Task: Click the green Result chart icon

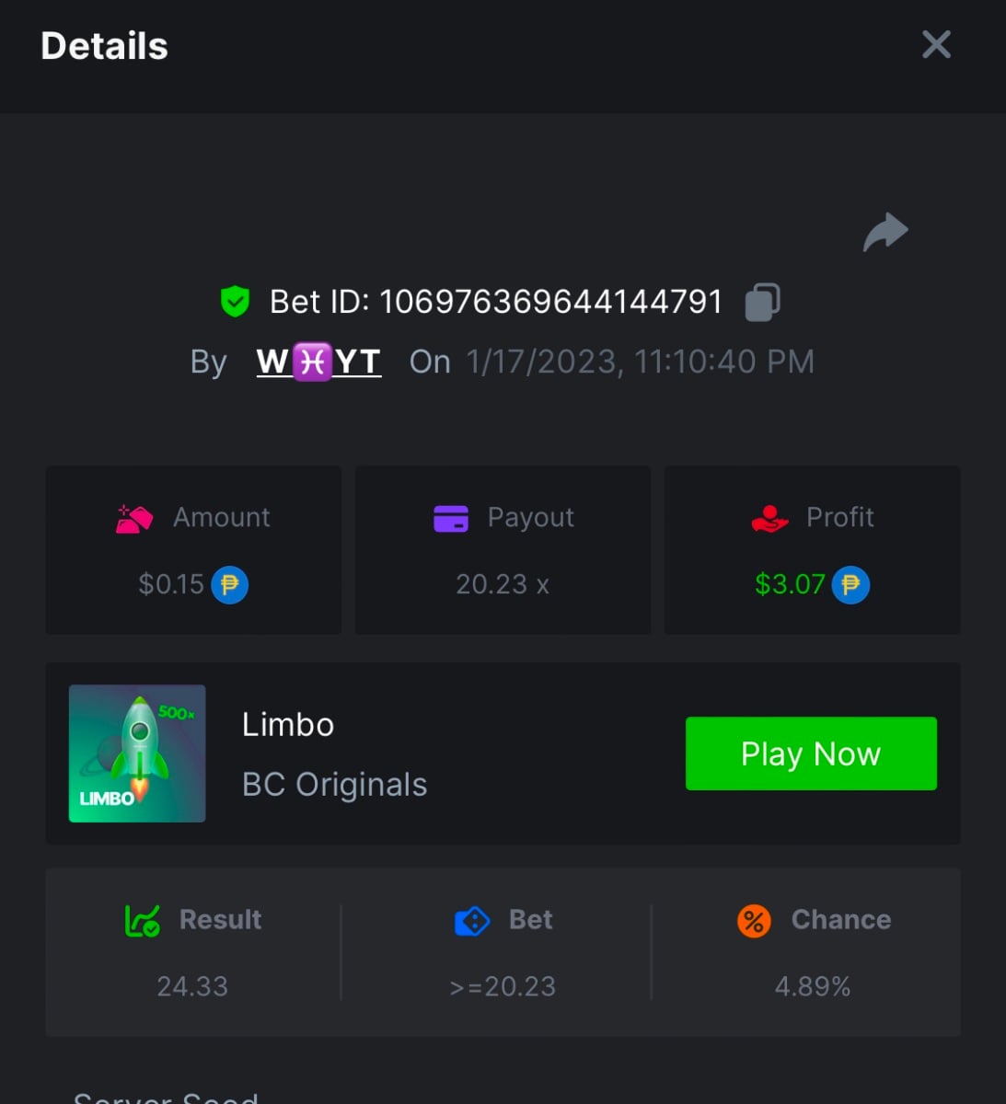Action: tap(143, 920)
